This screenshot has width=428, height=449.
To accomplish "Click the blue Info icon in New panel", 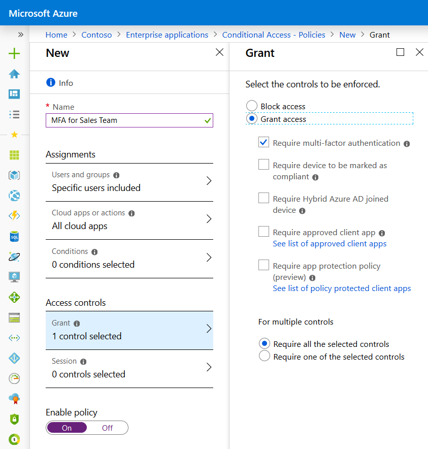I will click(51, 82).
